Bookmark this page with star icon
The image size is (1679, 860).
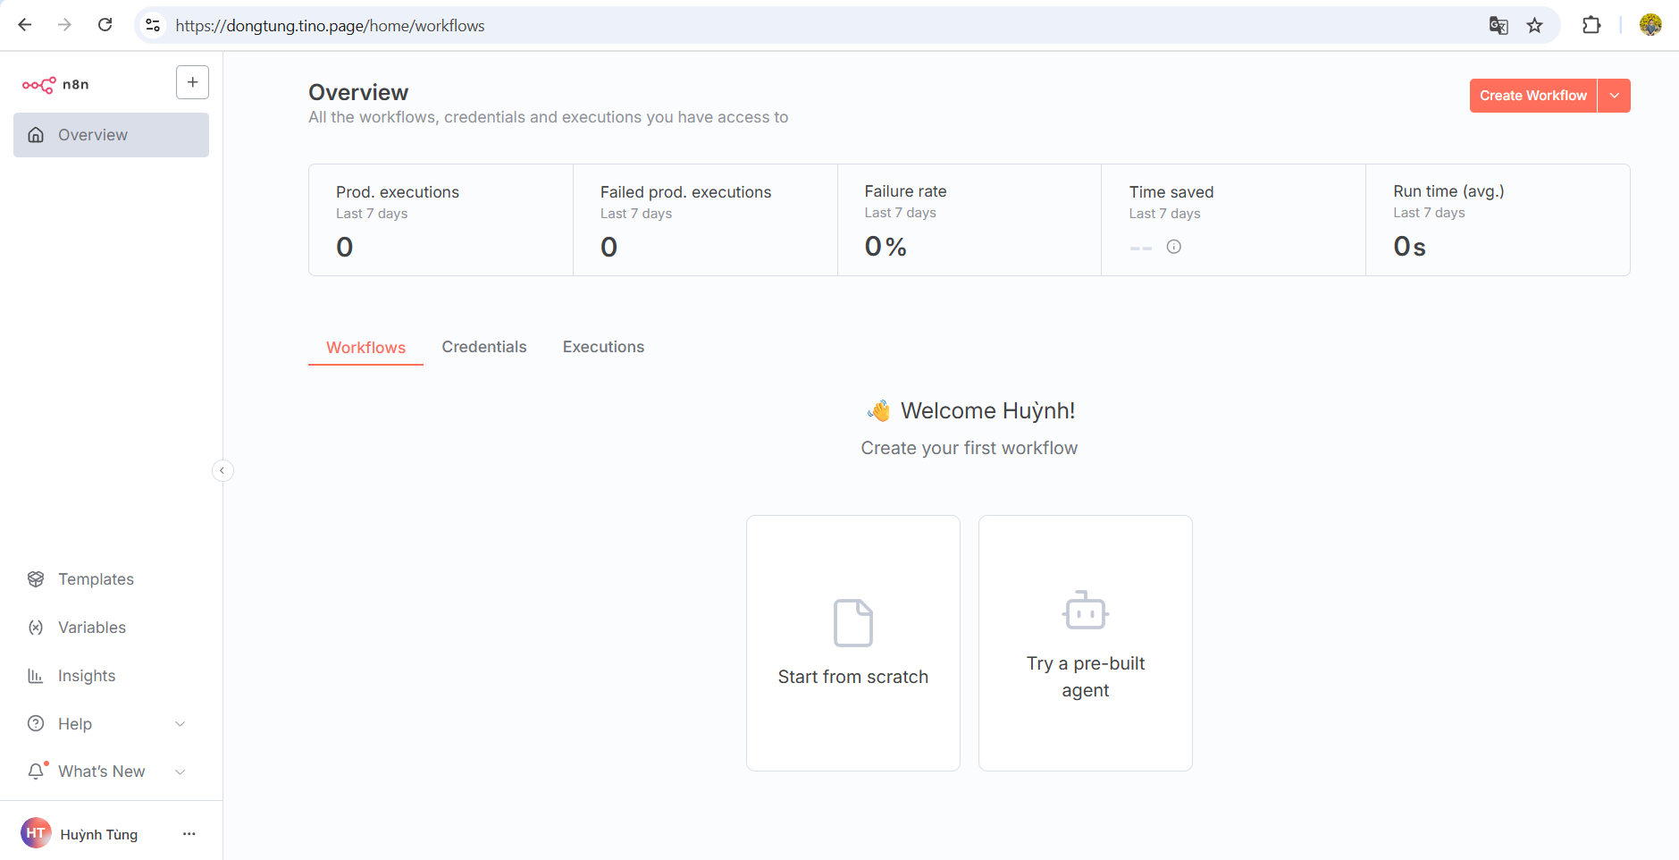click(1534, 26)
